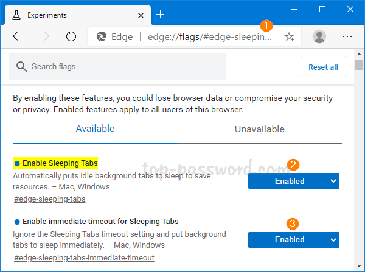Follow the #edge-sleeping-tabs link
The width and height of the screenshot is (365, 272).
(49, 199)
